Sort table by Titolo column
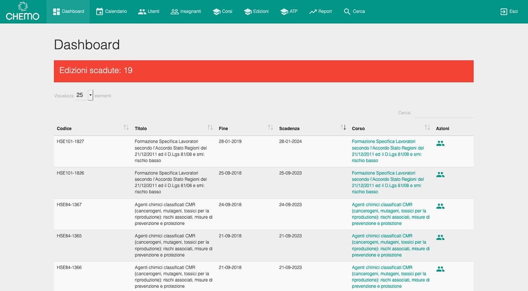 pos(210,128)
